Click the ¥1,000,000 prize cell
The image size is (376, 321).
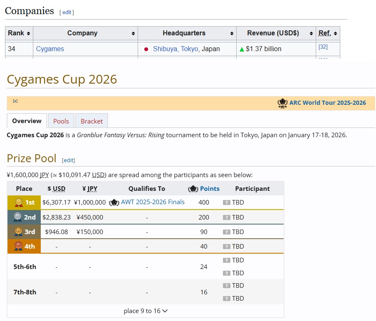90,202
